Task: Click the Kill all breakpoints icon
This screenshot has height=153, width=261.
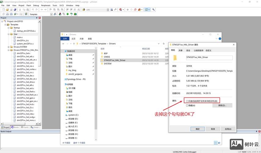Action: 139,10
